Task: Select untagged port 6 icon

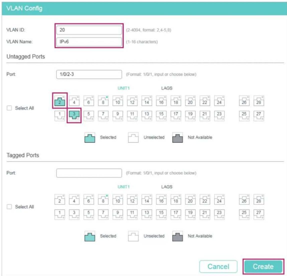Action: point(88,101)
